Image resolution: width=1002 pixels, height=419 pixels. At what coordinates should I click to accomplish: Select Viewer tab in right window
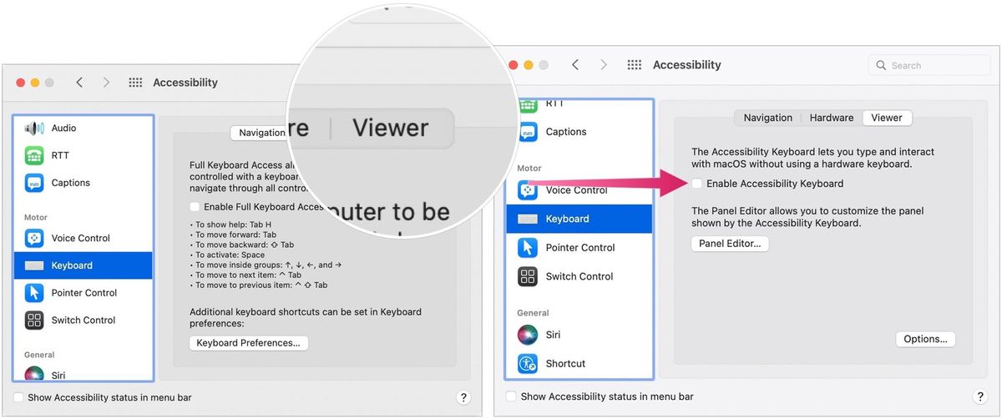887,118
